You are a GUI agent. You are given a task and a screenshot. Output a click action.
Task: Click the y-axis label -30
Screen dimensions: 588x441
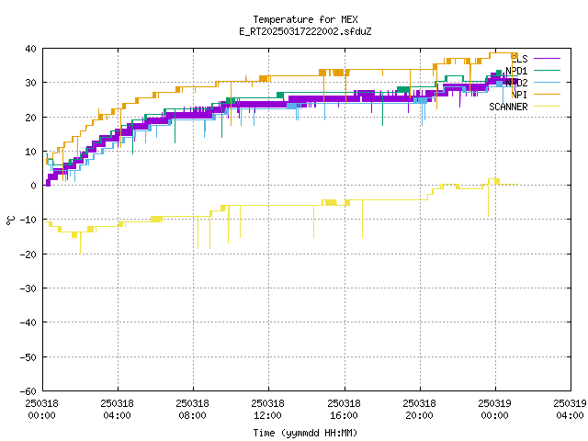28,288
